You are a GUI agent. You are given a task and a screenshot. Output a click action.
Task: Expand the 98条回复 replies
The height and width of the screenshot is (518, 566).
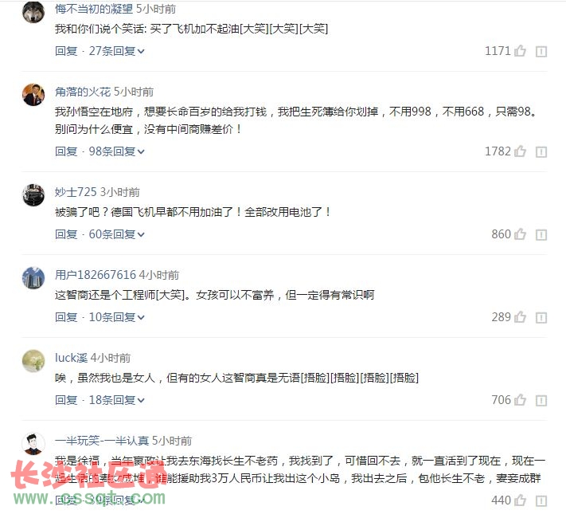[x=116, y=151]
